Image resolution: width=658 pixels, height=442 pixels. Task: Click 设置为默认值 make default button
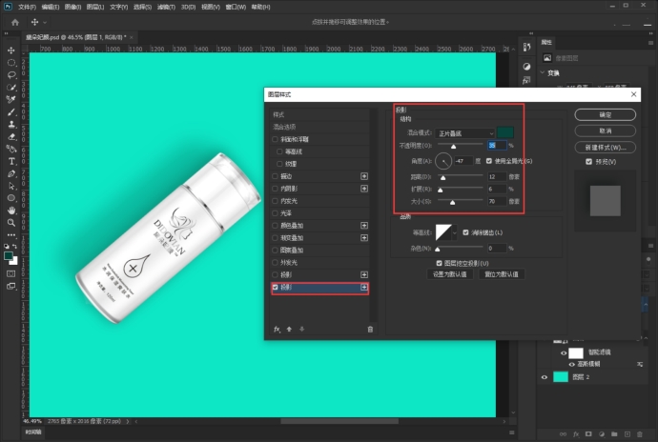pos(450,274)
